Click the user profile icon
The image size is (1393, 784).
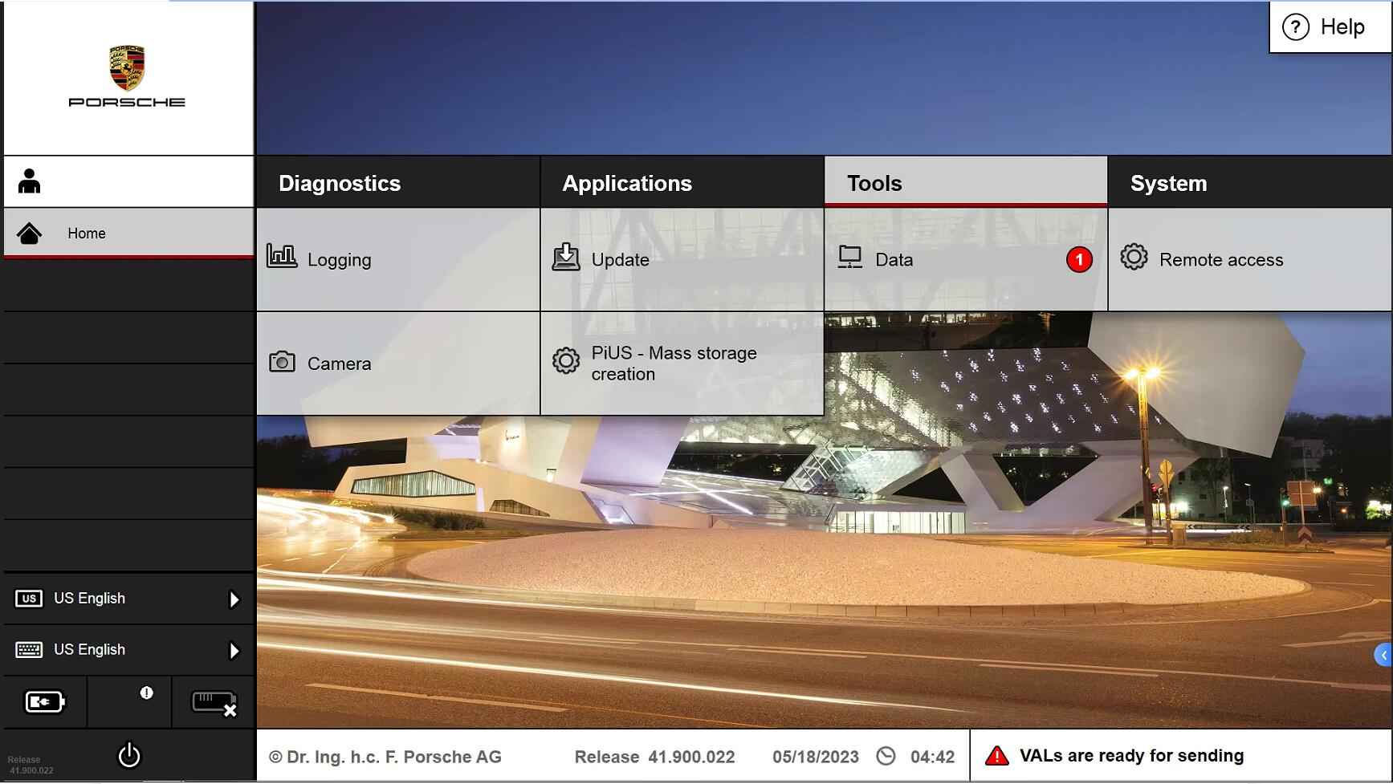coord(30,181)
